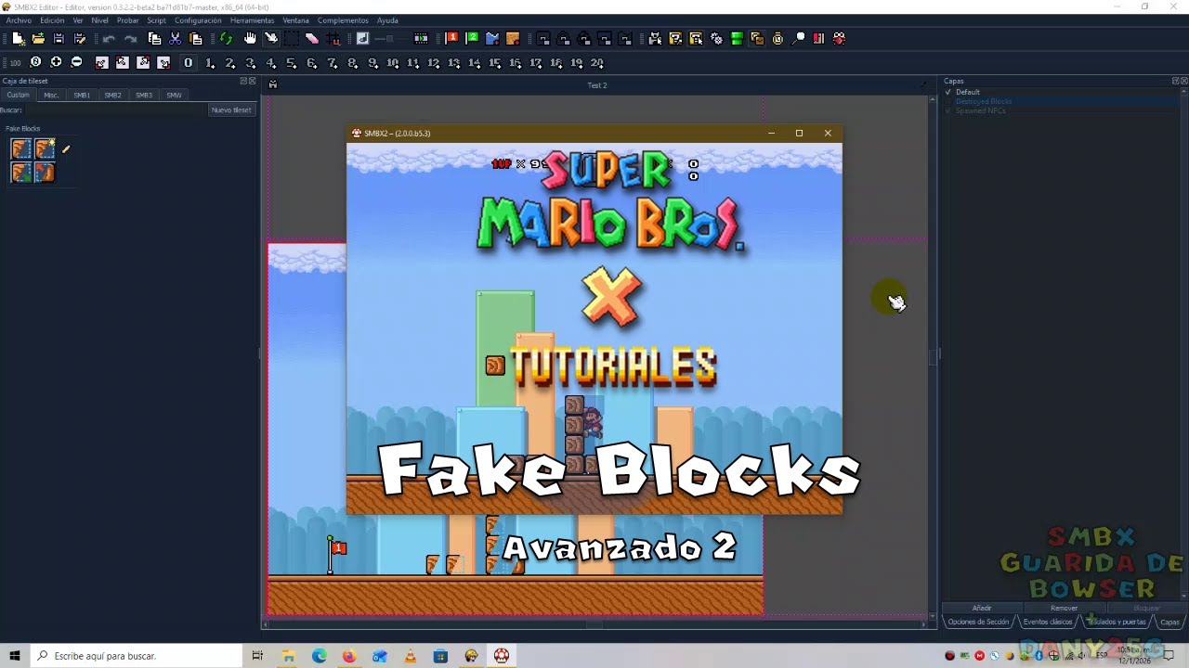1189x668 pixels.
Task: Switch to the Custom tileset tab
Action: (18, 95)
